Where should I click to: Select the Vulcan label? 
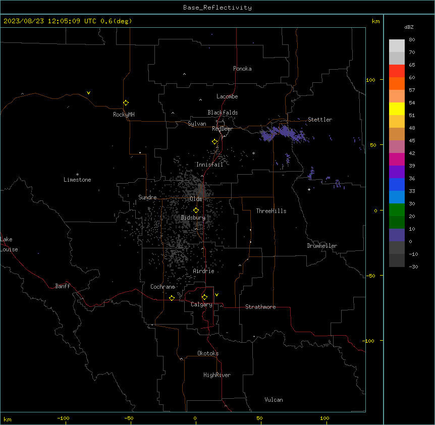(x=274, y=400)
